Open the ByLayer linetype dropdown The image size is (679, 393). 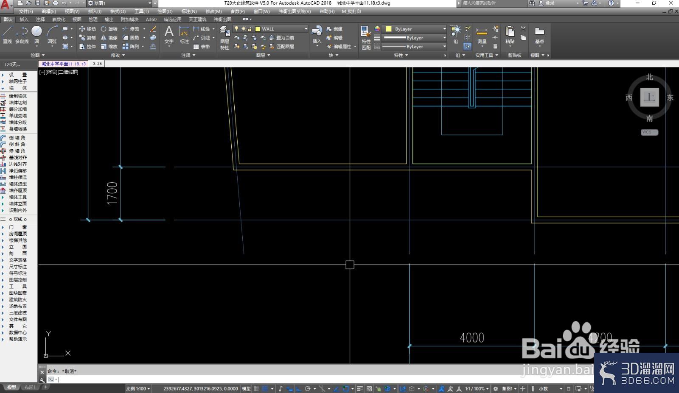[444, 47]
